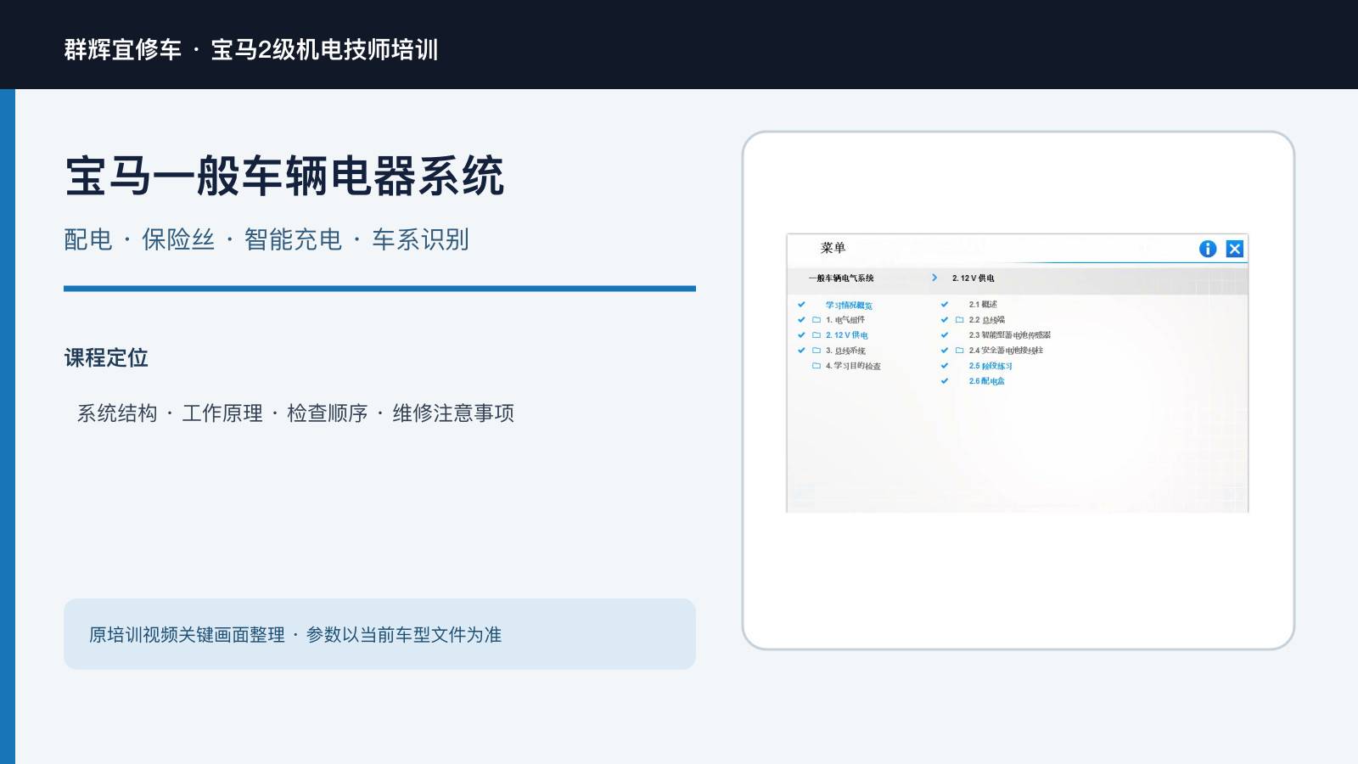Click the line 系统结构 · 工作原理 · 检查顺序 · 维修注意事项

pos(295,413)
